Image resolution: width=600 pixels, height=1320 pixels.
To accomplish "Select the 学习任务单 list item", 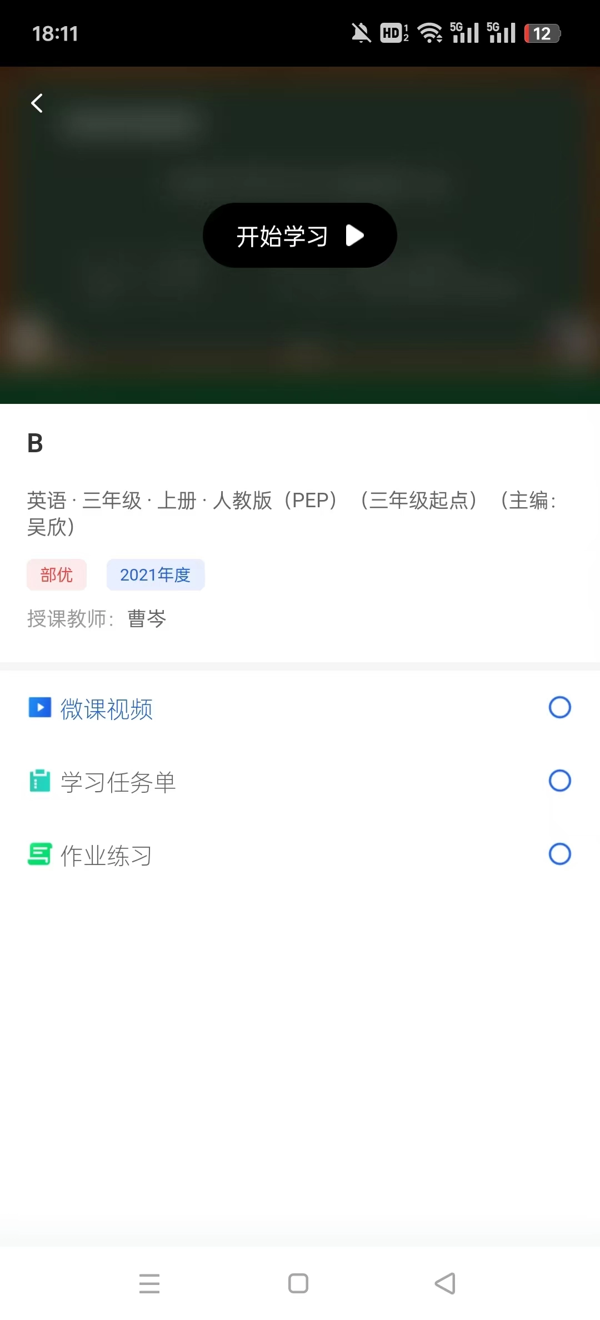I will click(300, 782).
